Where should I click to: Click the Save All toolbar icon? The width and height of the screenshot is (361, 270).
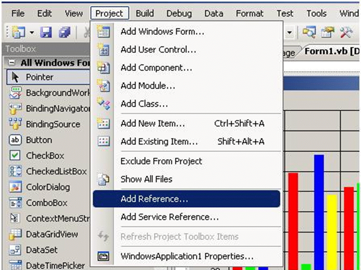65,32
